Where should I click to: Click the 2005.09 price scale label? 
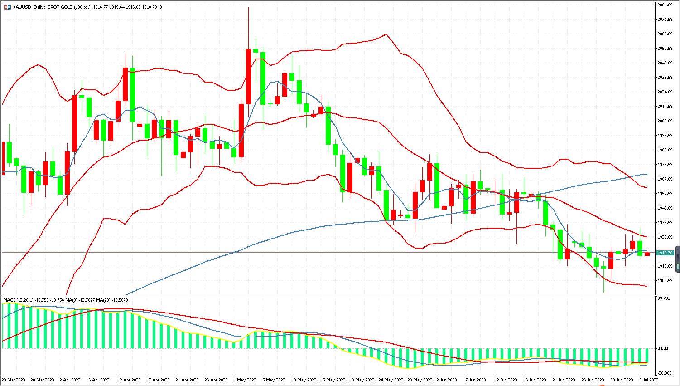click(x=665, y=121)
